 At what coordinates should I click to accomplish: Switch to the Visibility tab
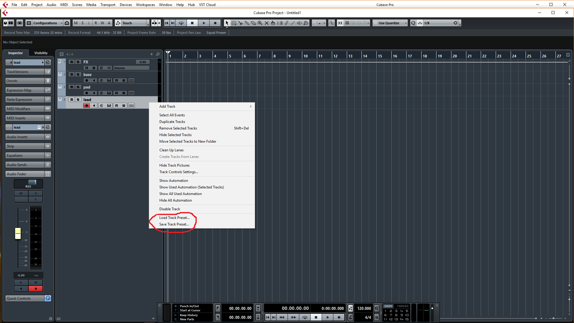click(x=41, y=53)
